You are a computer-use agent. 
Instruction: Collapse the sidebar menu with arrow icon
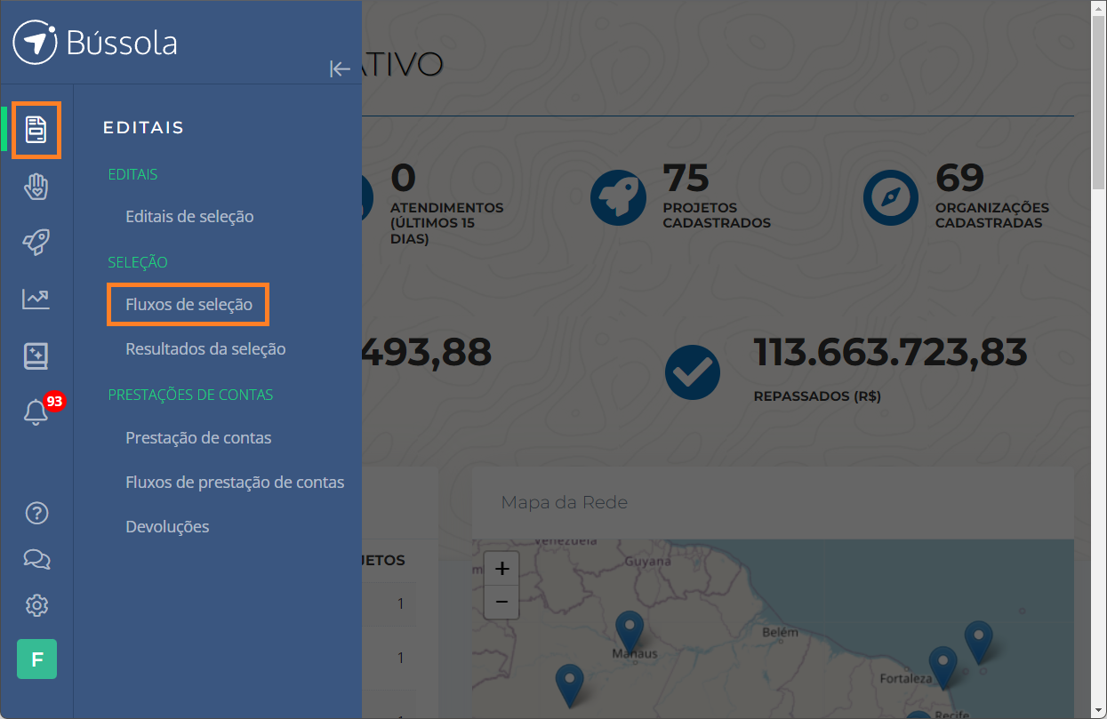point(340,68)
